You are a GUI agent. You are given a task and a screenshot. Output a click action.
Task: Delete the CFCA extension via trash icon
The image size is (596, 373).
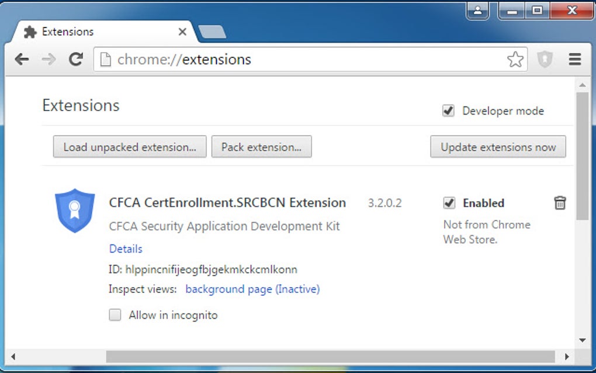pos(560,203)
